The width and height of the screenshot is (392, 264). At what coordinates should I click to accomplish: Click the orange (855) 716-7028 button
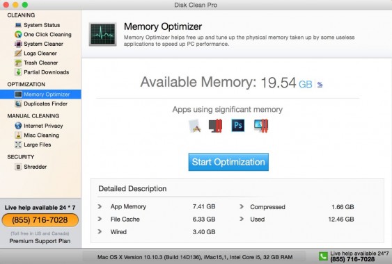(40, 220)
